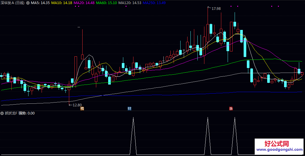Click the red 涨 marker icon
This screenshot has width=305, height=156.
point(231,109)
